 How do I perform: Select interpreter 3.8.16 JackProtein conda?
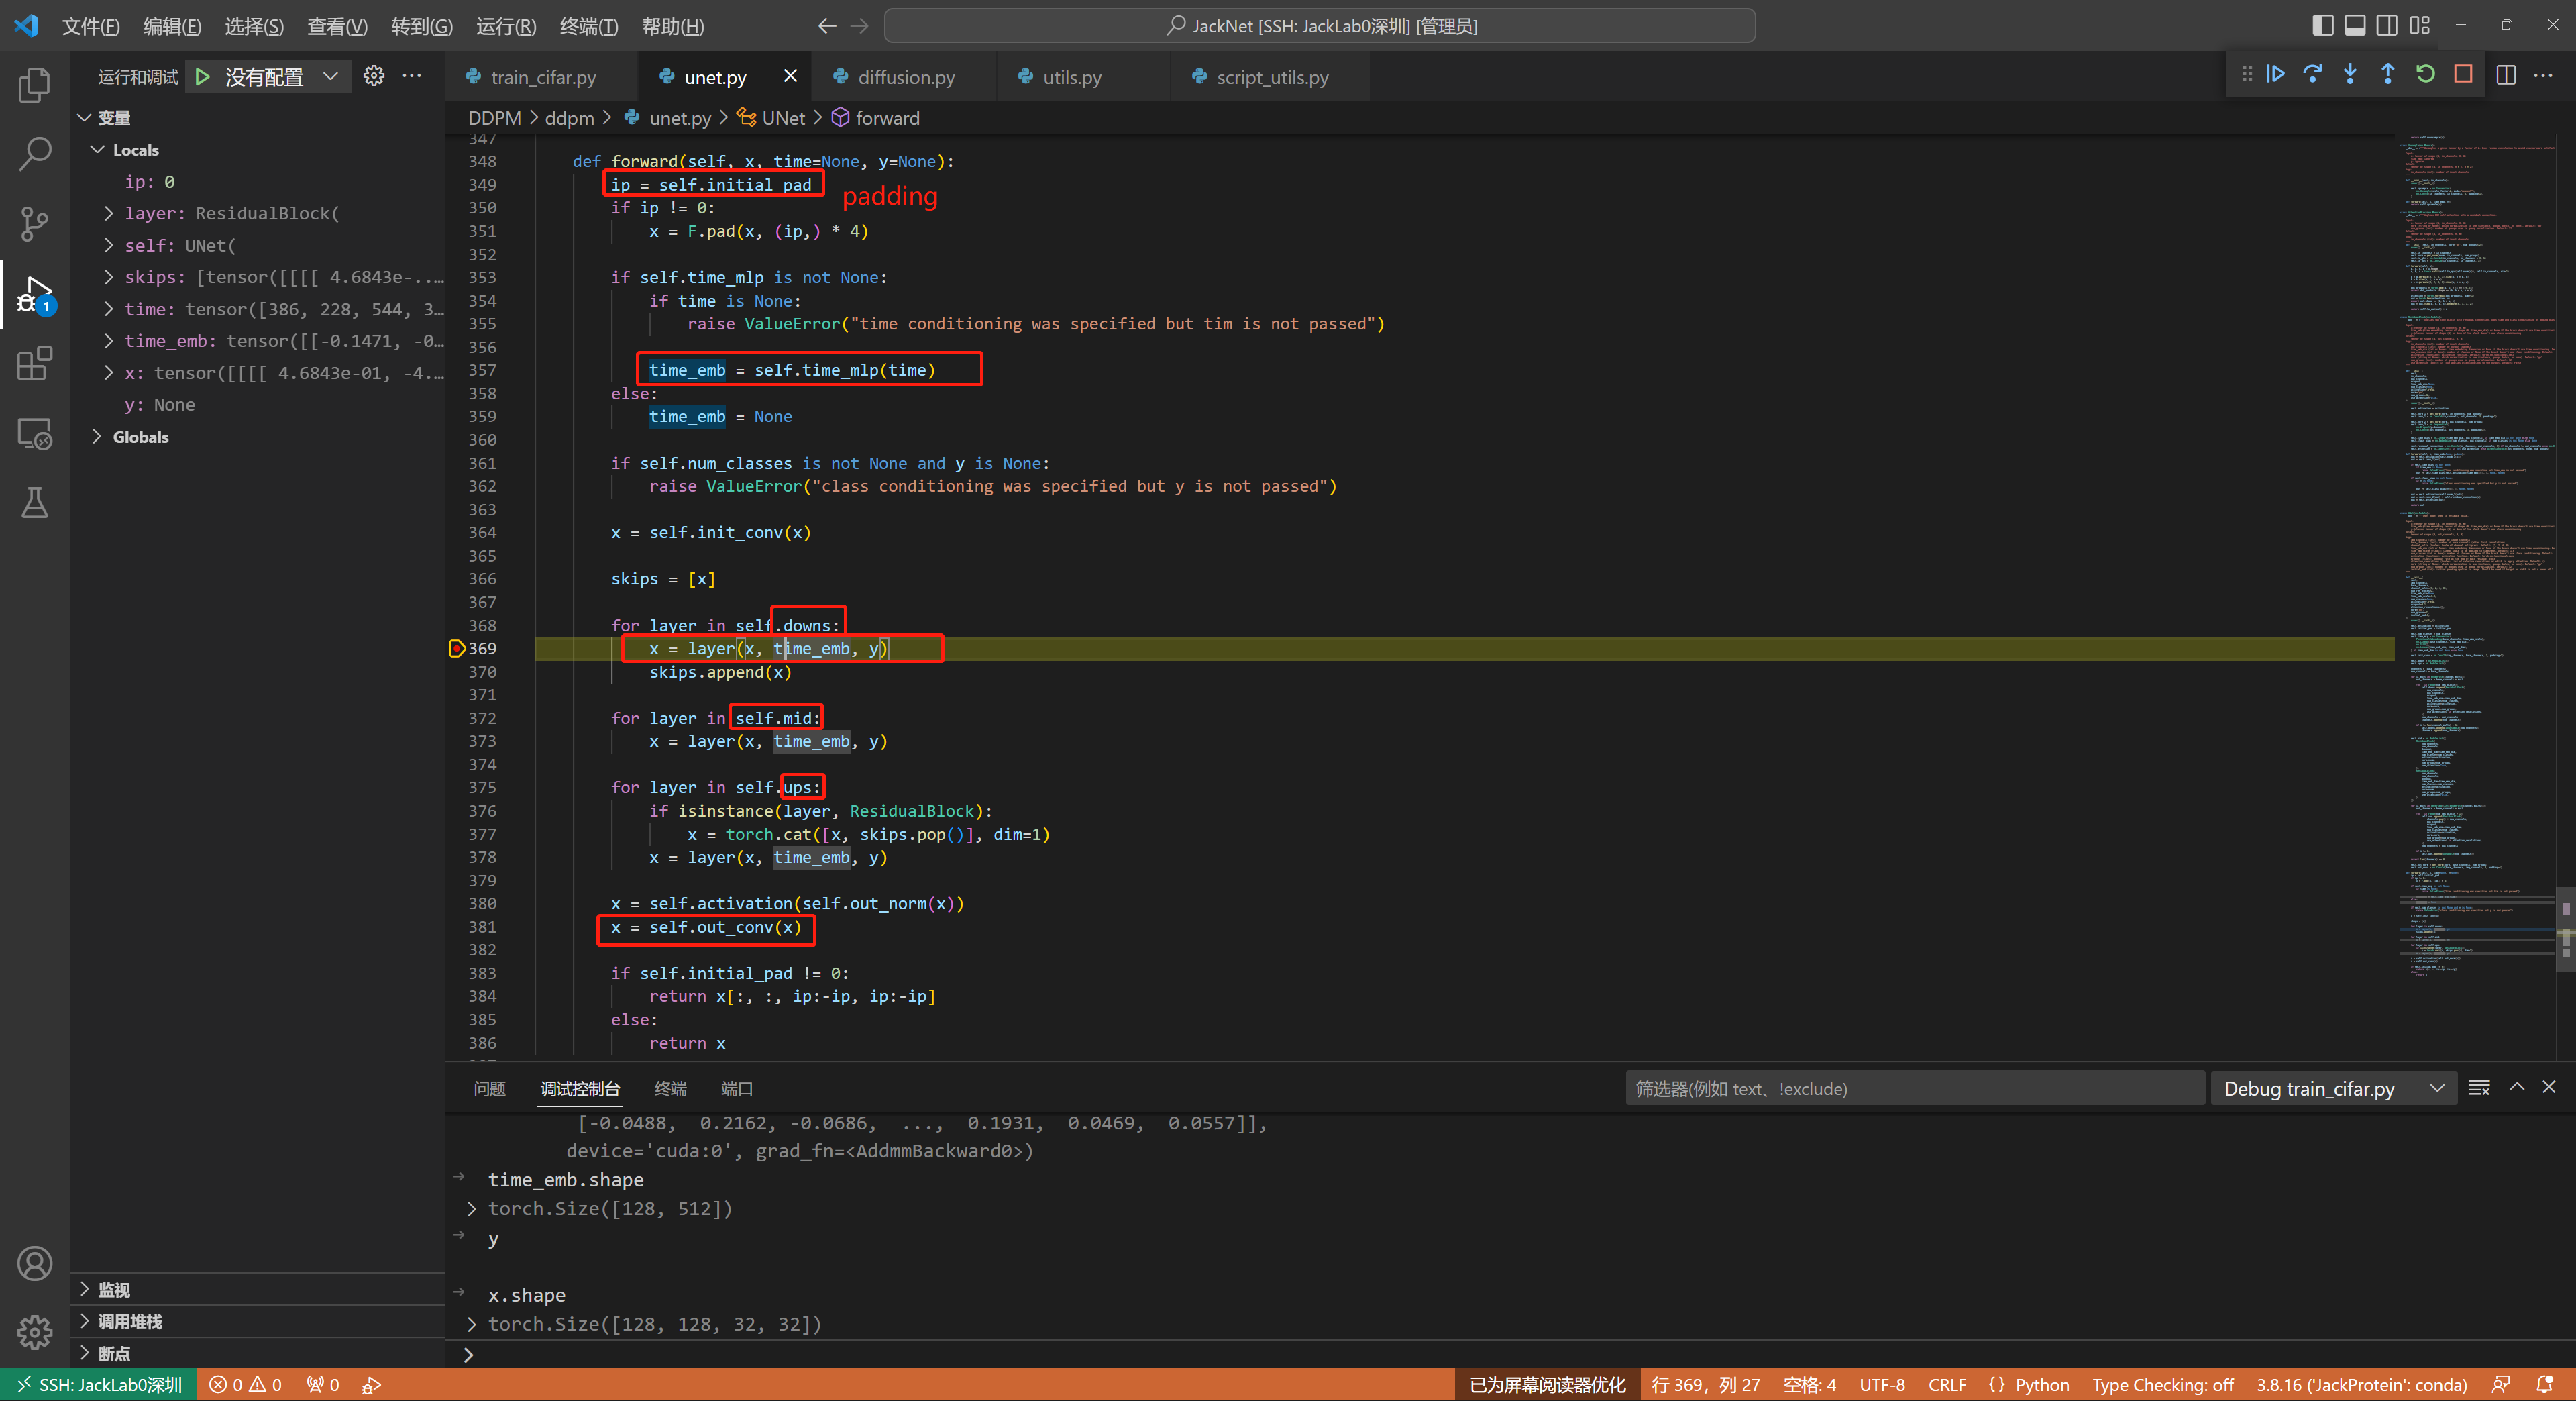(2361, 1385)
